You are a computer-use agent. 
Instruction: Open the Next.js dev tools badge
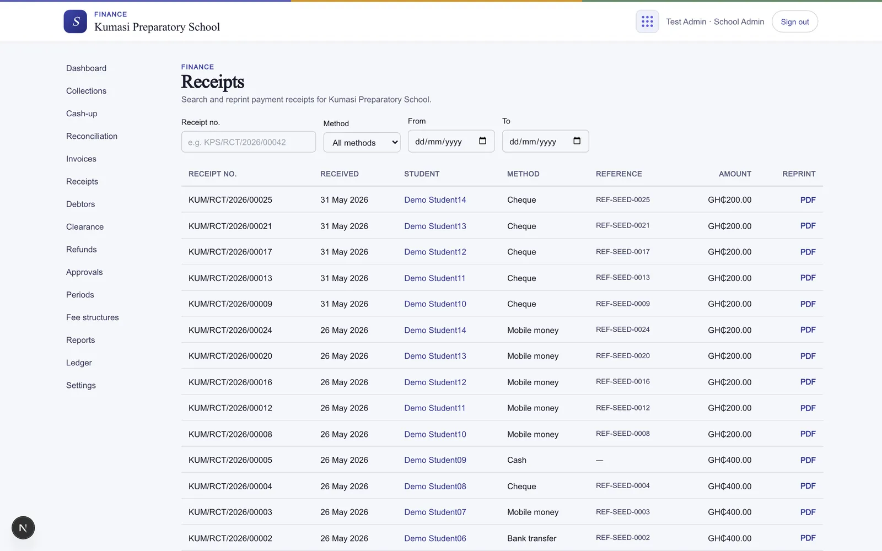click(23, 528)
